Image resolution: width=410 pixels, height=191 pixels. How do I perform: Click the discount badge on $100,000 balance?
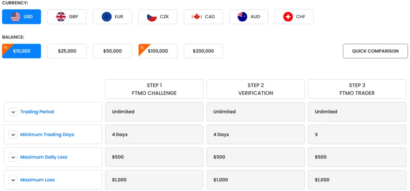point(142,47)
